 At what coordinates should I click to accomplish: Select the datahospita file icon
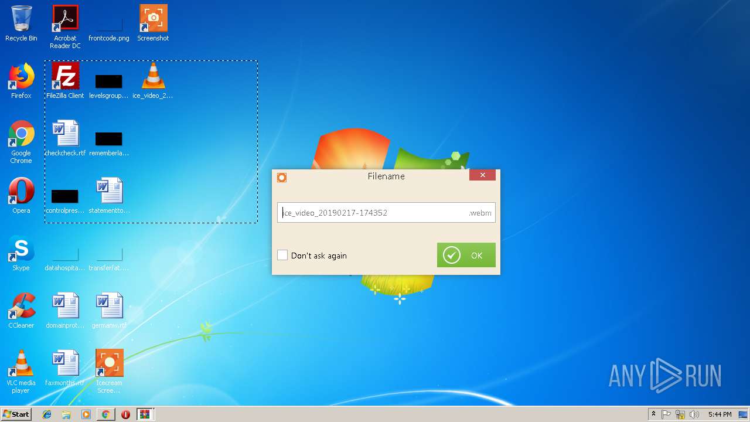[65, 258]
